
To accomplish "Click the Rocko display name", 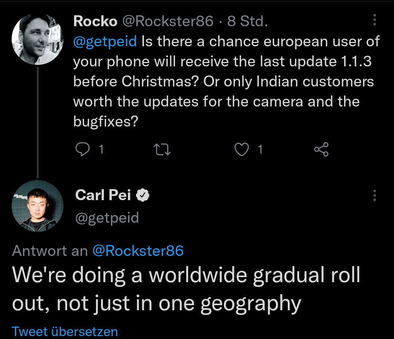I will (x=95, y=22).
